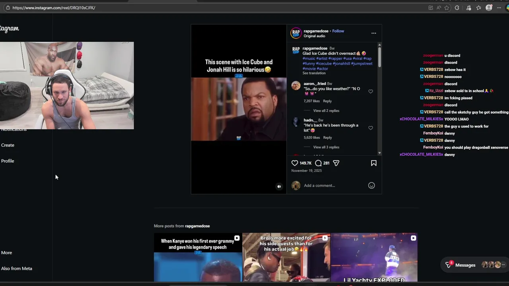Reply to hadn.__'s comment
509x286 pixels.
pyautogui.click(x=327, y=138)
